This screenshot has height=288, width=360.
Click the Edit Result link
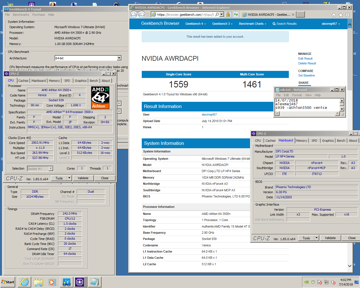305,58
